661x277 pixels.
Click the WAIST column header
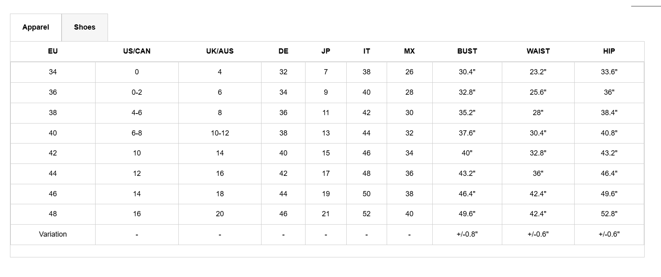pyautogui.click(x=538, y=51)
